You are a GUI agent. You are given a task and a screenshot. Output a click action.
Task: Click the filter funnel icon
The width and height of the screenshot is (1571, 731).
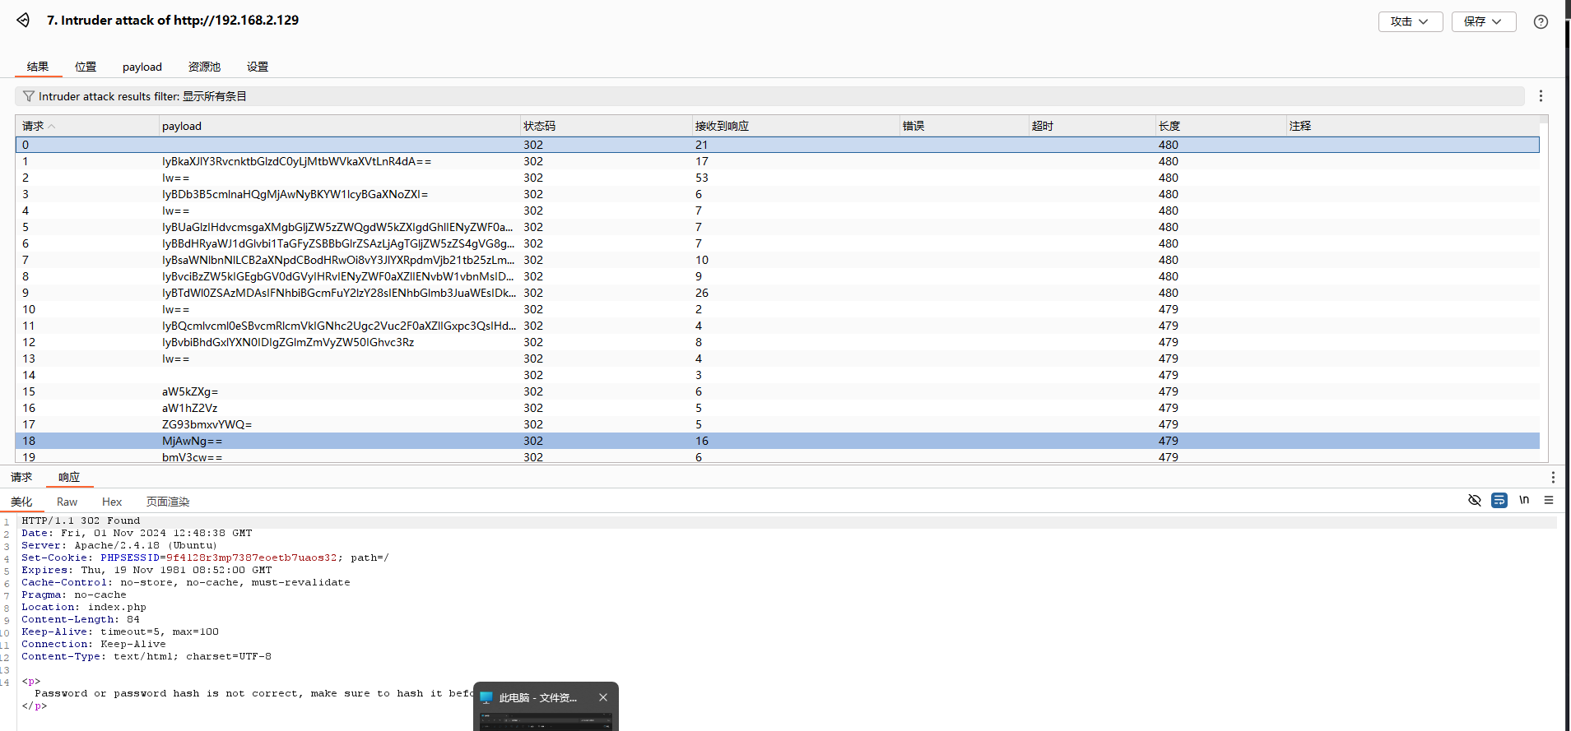[29, 96]
